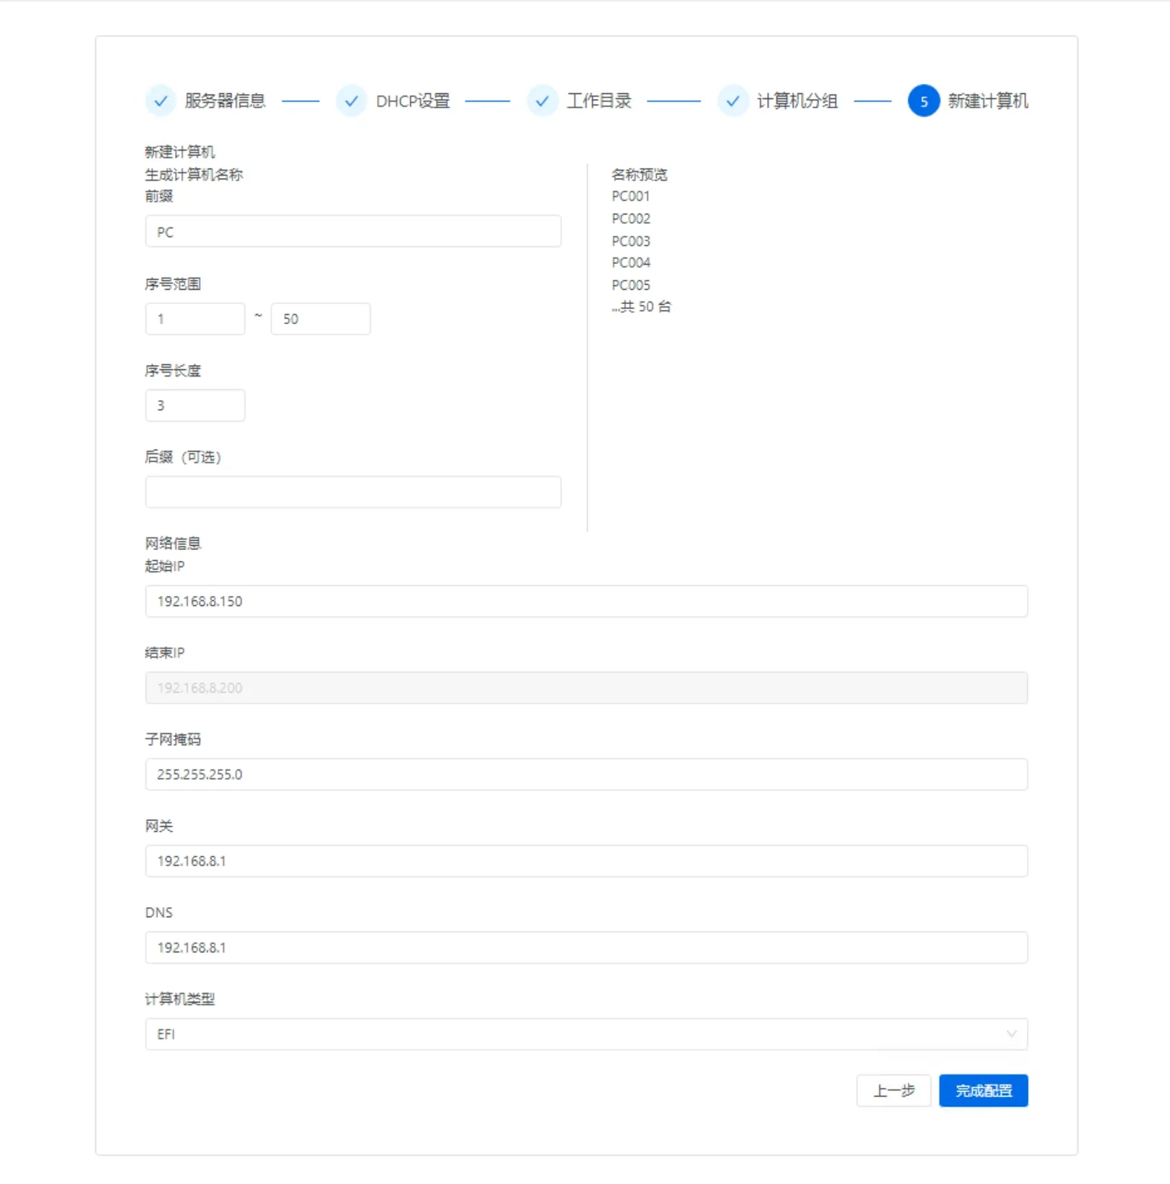Select the DNS field 192.168.8.1
This screenshot has width=1170, height=1184.
[586, 947]
